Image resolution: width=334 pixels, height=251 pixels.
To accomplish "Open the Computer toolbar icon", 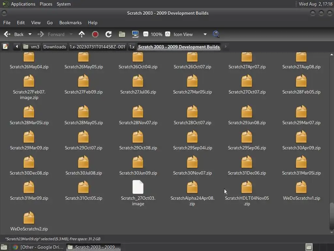I will tap(135, 34).
